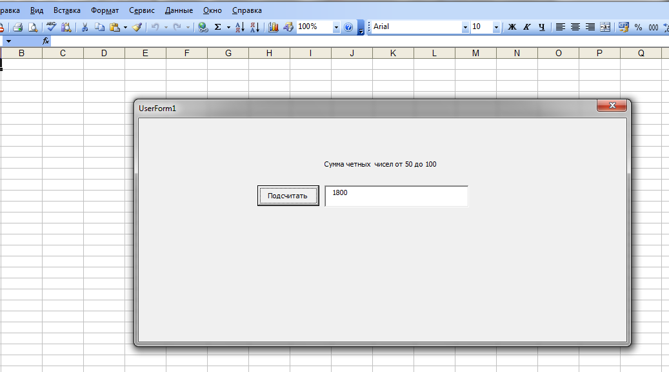Merge and center cells
669x372 pixels.
(x=605, y=27)
